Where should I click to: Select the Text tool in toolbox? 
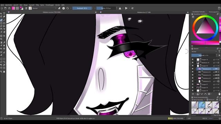click(4, 14)
